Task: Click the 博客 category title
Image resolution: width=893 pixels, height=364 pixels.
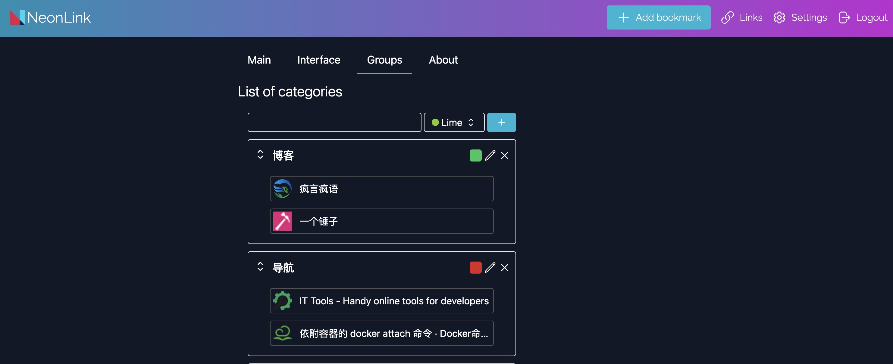Action: 283,155
